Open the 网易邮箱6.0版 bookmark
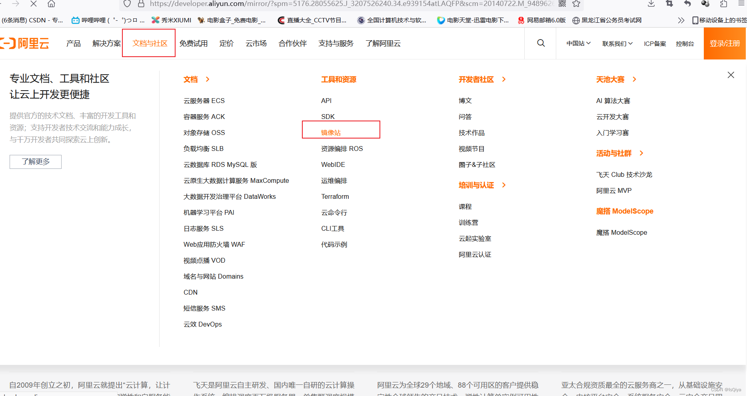The height and width of the screenshot is (396, 747). [541, 20]
